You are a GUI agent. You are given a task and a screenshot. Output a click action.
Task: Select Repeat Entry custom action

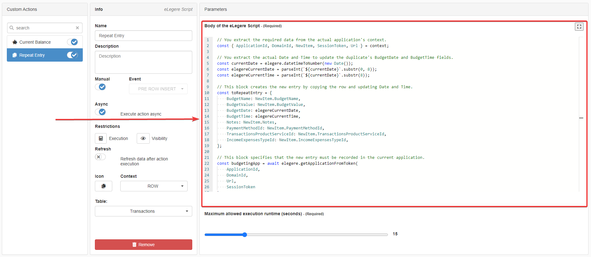coord(32,55)
